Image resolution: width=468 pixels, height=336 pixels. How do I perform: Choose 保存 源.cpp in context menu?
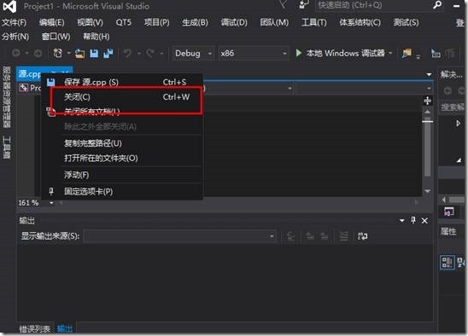122,82
